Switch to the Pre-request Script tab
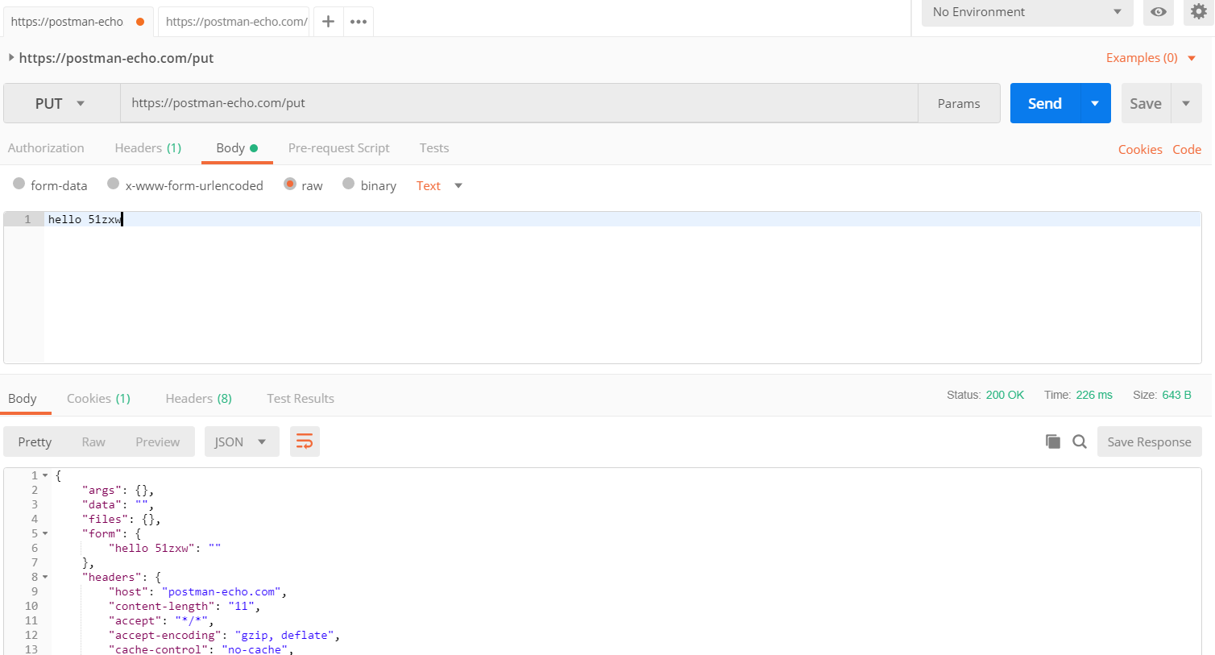 pyautogui.click(x=338, y=148)
